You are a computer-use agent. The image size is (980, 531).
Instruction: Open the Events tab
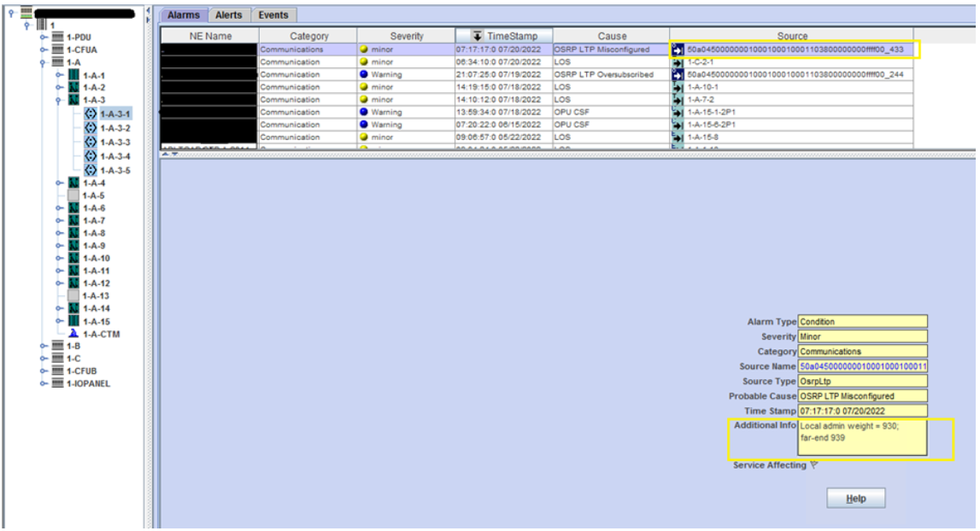(273, 15)
